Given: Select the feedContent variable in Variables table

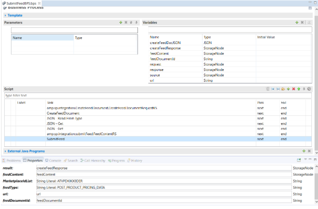Looking at the screenshot, I should tap(230, 53).
